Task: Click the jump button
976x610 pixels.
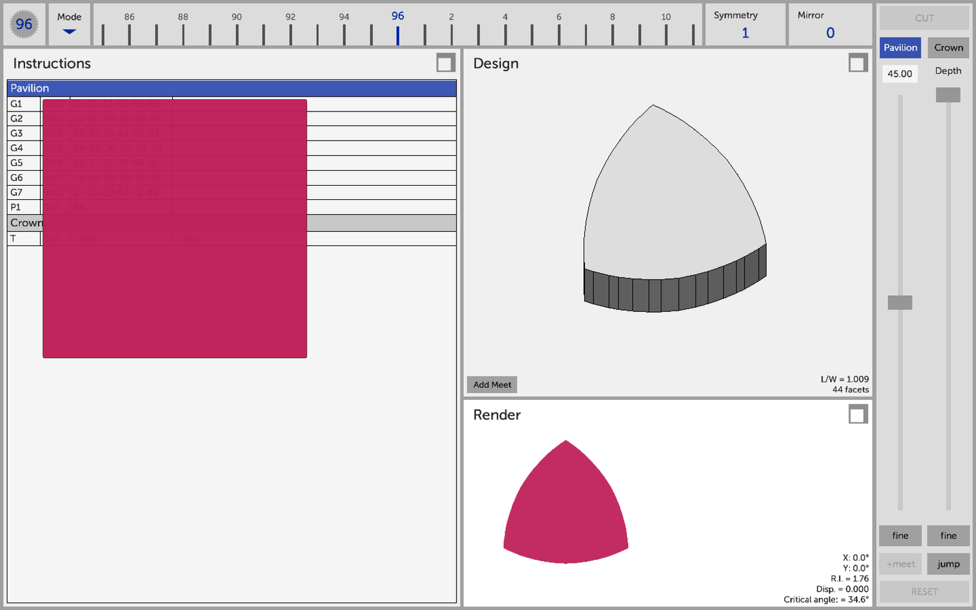Action: click(x=948, y=564)
